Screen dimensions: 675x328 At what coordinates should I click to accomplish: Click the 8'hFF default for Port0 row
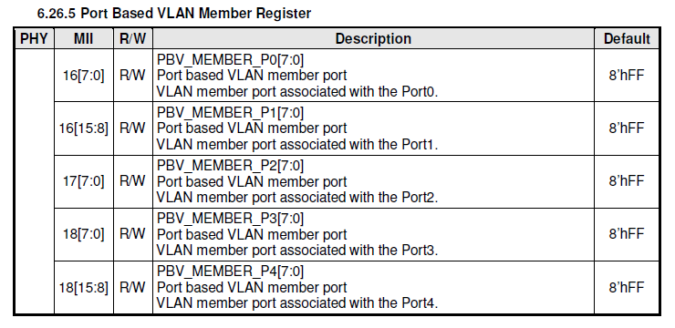(627, 76)
